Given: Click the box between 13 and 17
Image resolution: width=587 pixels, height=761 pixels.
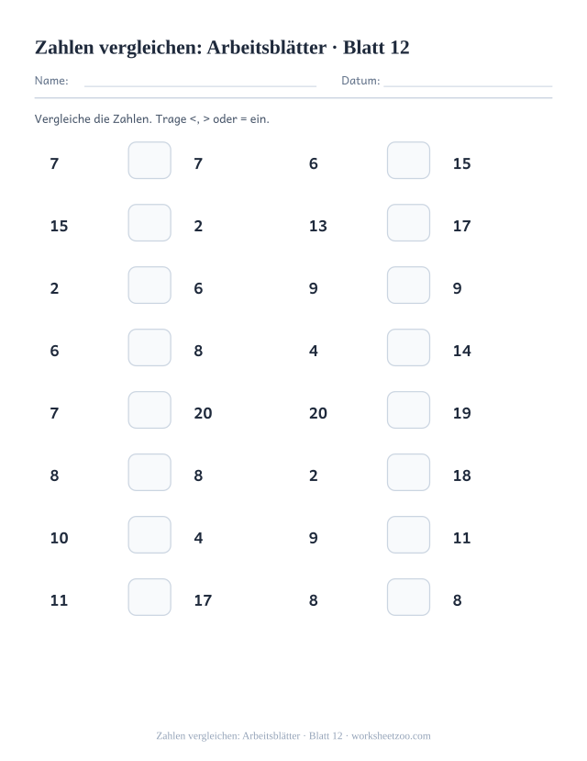Looking at the screenshot, I should tap(408, 223).
